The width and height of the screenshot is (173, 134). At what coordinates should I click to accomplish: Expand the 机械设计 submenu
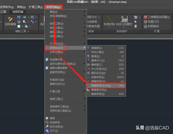click(x=56, y=80)
